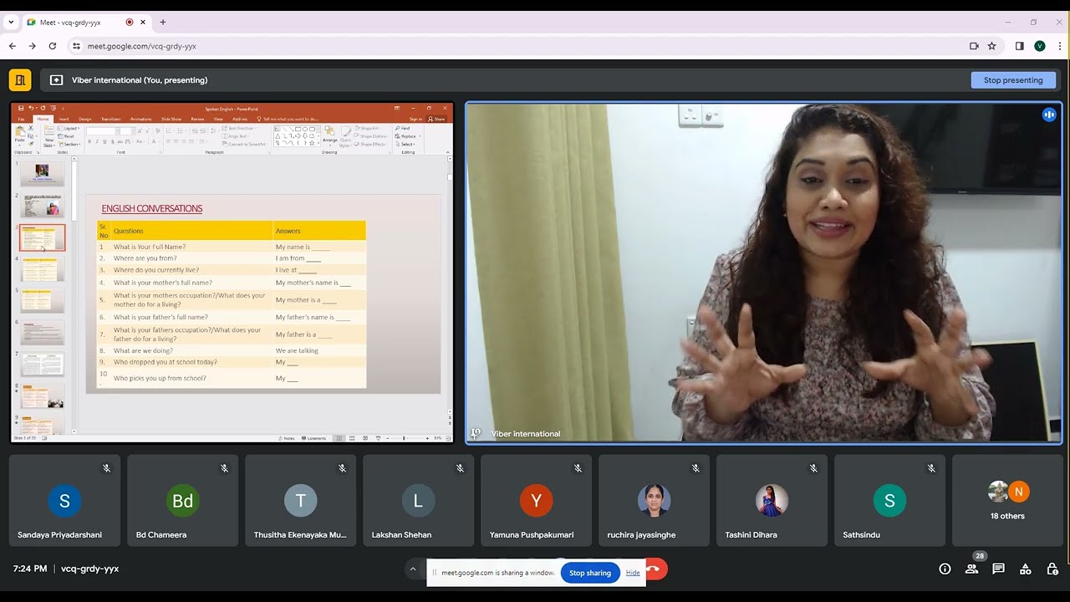
Task: Open Section dropdown in PowerPoint ribbon
Action: click(x=70, y=144)
